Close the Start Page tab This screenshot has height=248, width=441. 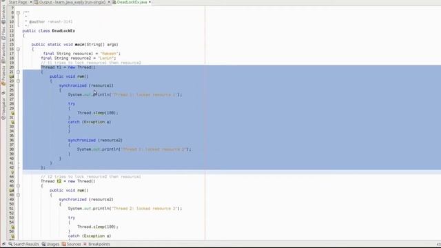pos(30,2)
